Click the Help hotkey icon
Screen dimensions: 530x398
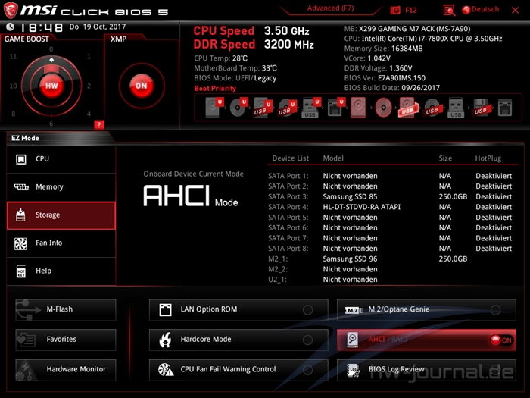(21, 271)
